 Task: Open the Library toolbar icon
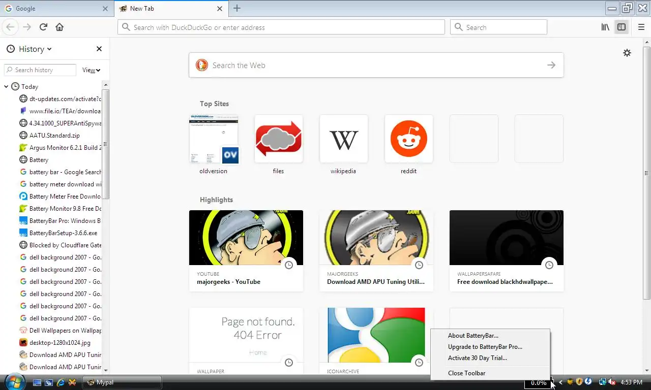pos(605,27)
